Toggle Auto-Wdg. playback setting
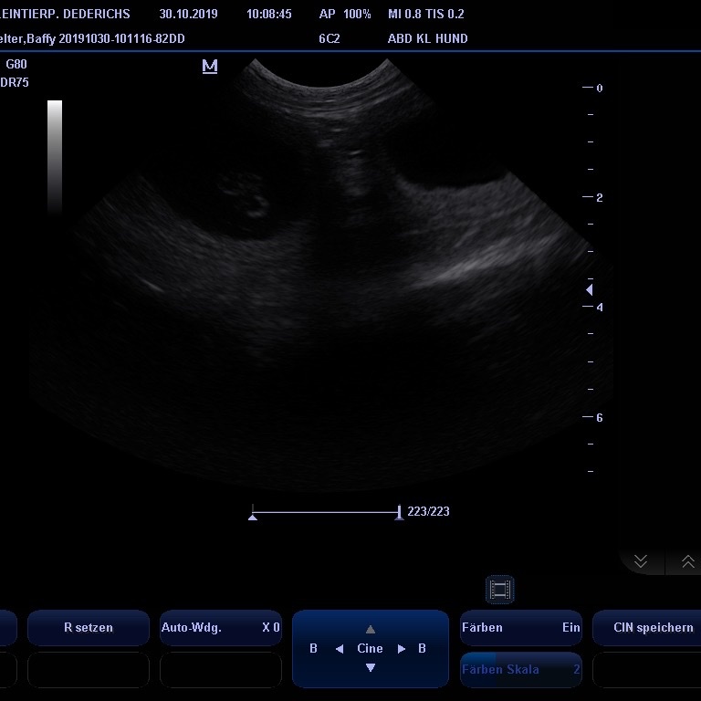This screenshot has width=701, height=701. [220, 628]
